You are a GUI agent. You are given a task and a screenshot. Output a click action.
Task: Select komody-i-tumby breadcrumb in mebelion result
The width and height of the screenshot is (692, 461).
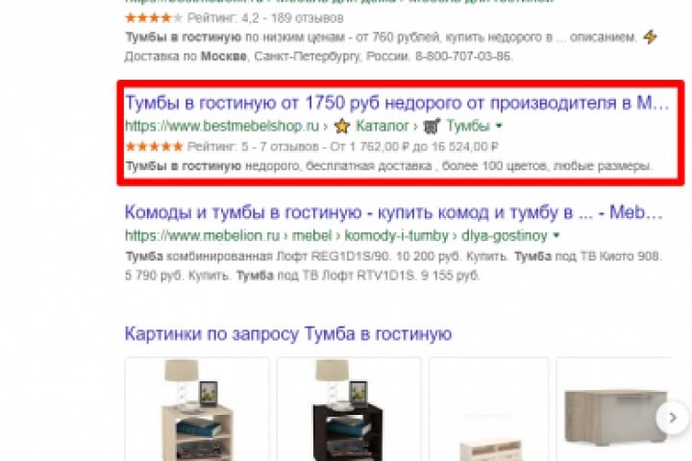coord(396,236)
